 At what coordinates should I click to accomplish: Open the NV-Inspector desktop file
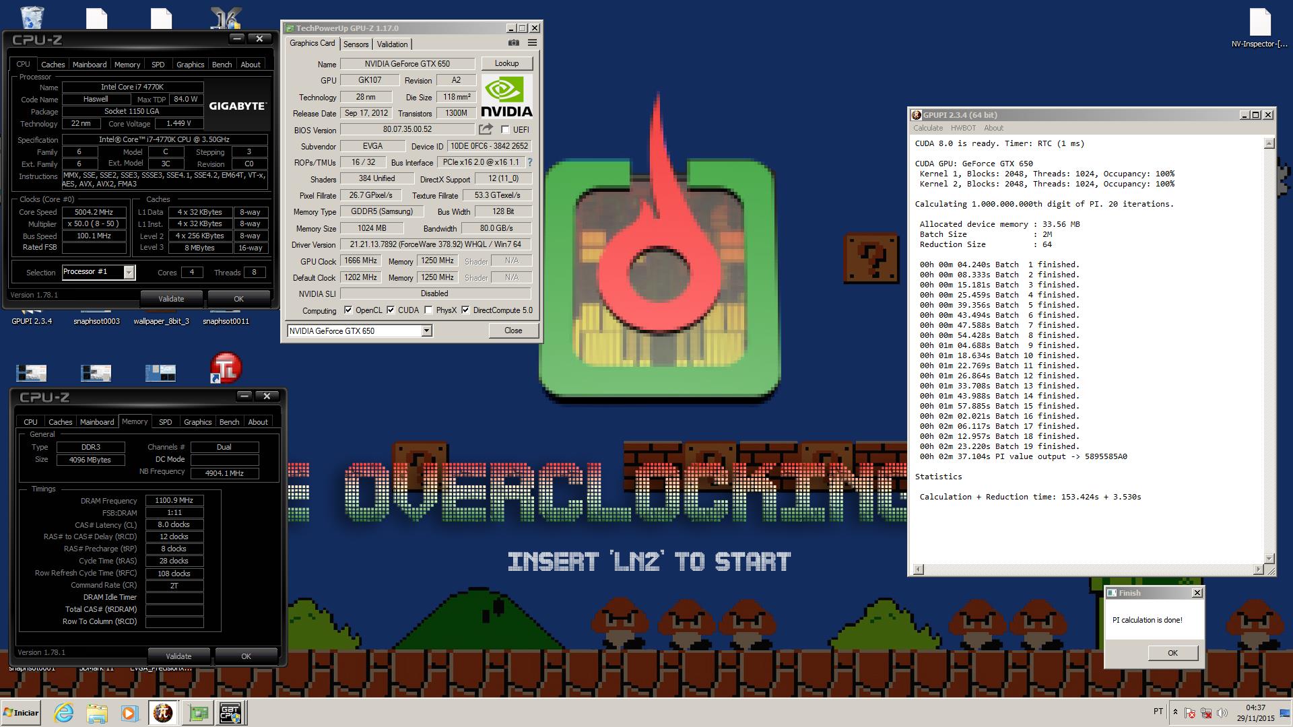click(x=1259, y=28)
